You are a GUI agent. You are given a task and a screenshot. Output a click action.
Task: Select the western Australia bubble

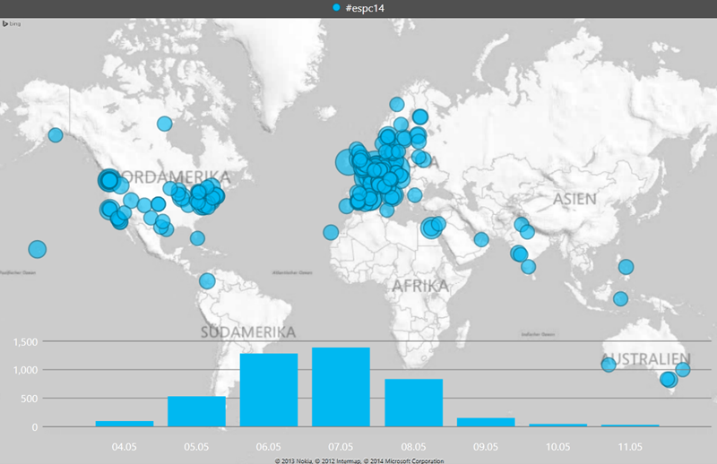pos(609,365)
